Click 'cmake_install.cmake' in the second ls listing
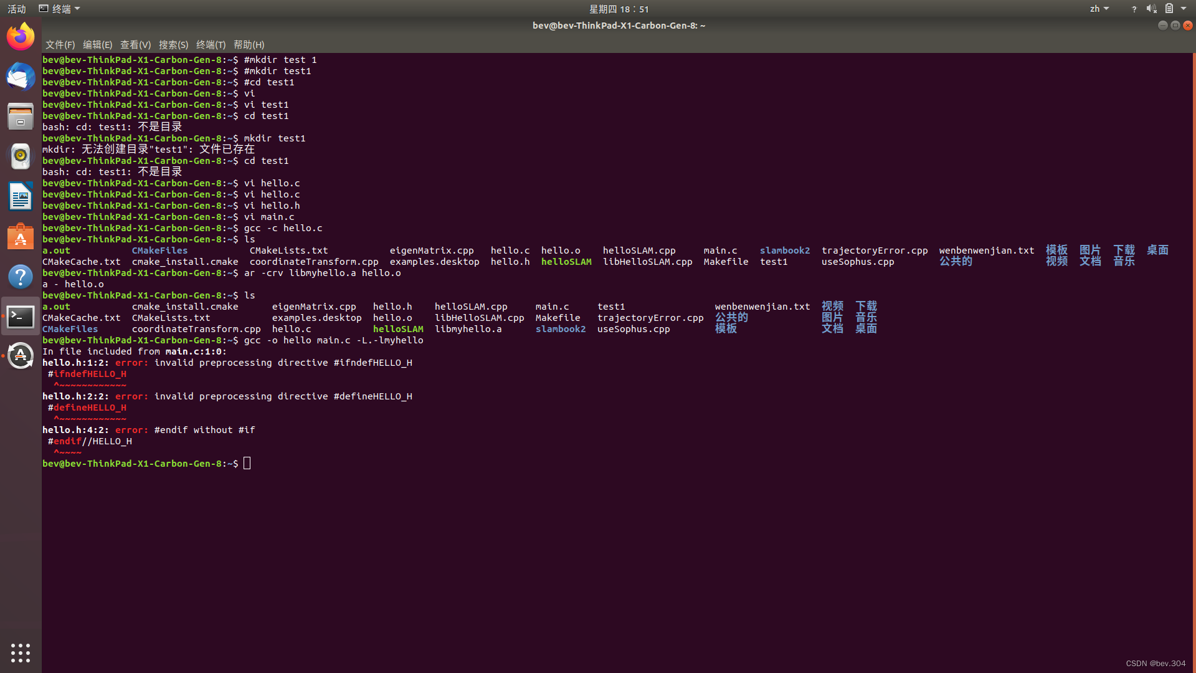 [x=185, y=307]
